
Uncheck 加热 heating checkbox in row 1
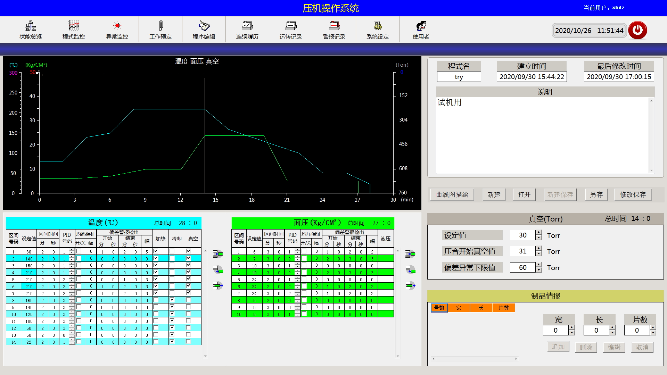click(x=156, y=251)
